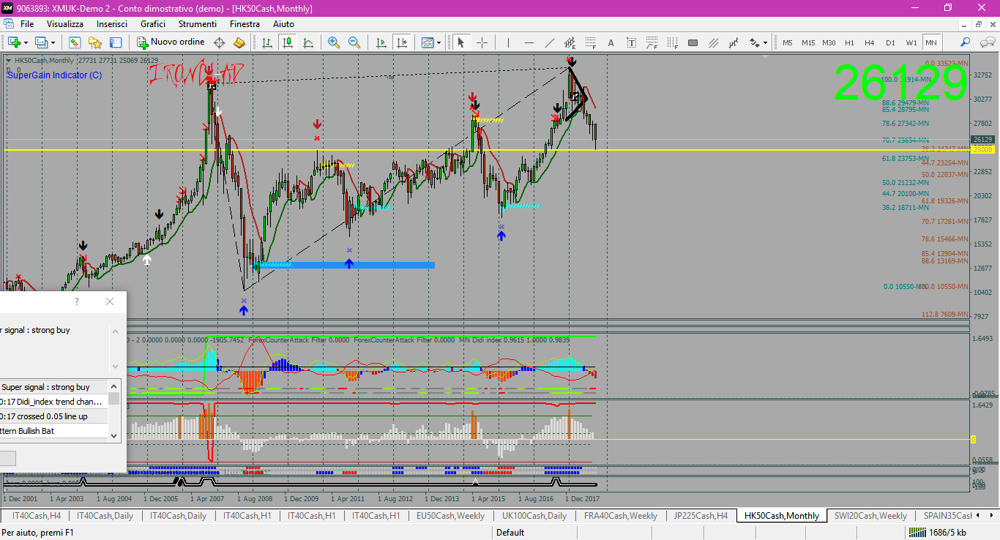The image size is (1000, 540).
Task: Open the Visualizza menu
Action: (65, 24)
